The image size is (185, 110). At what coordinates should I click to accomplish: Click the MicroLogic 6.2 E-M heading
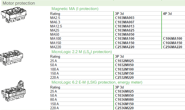[x=97, y=82]
